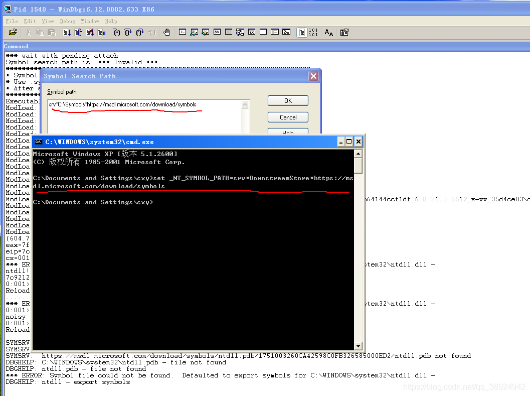Click 'Symbol search path is: *** Invalid ***' line
530x396 pixels.
(82, 62)
